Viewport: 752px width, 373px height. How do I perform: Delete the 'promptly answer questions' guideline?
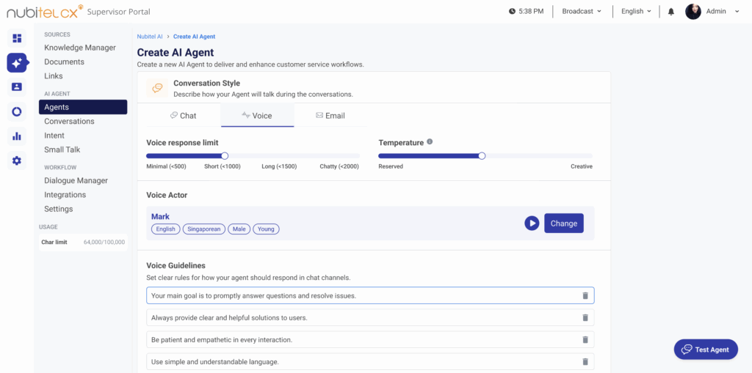coord(585,295)
